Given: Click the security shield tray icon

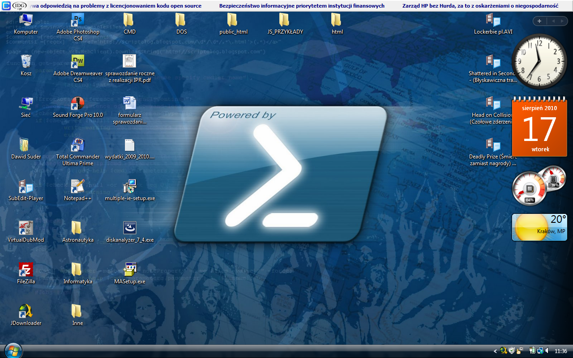Looking at the screenshot, I should tap(512, 350).
